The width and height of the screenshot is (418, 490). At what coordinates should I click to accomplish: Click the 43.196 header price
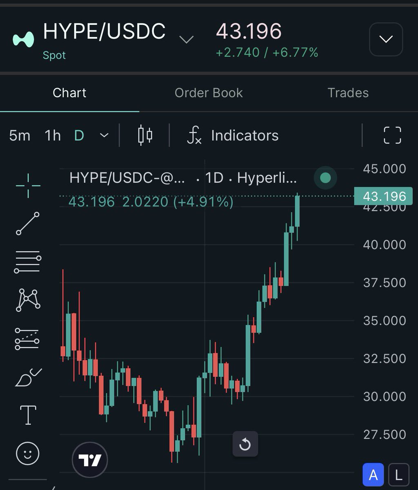(x=249, y=31)
